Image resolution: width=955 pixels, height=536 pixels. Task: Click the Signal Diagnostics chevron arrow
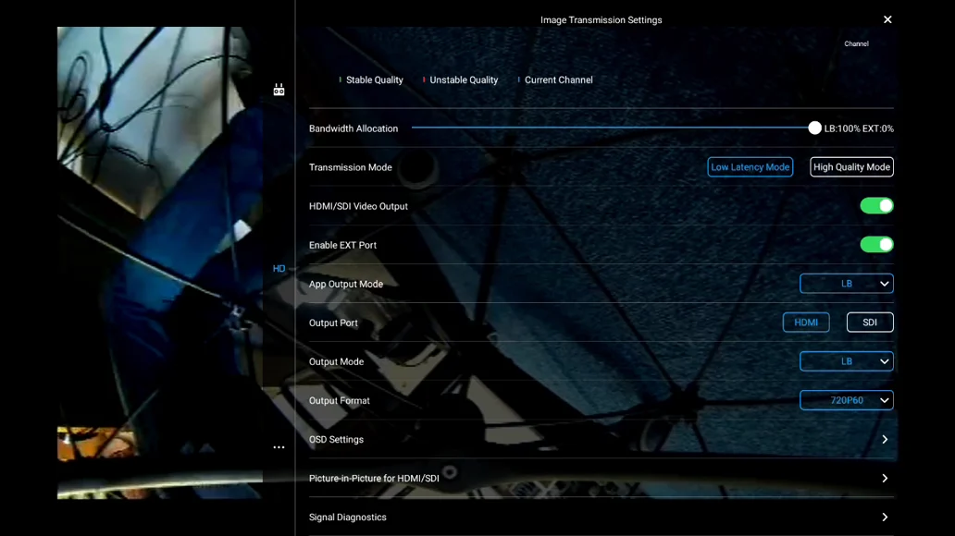click(x=884, y=518)
